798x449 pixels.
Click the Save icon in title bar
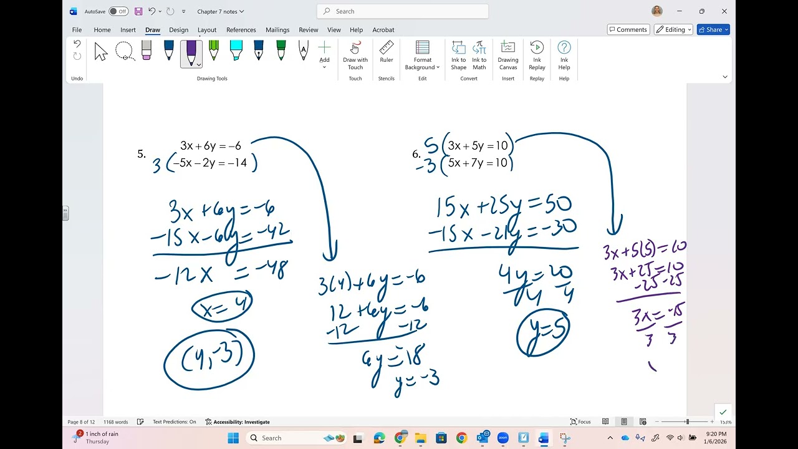coord(138,11)
